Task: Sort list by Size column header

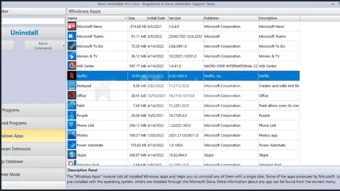Action: 137,18
